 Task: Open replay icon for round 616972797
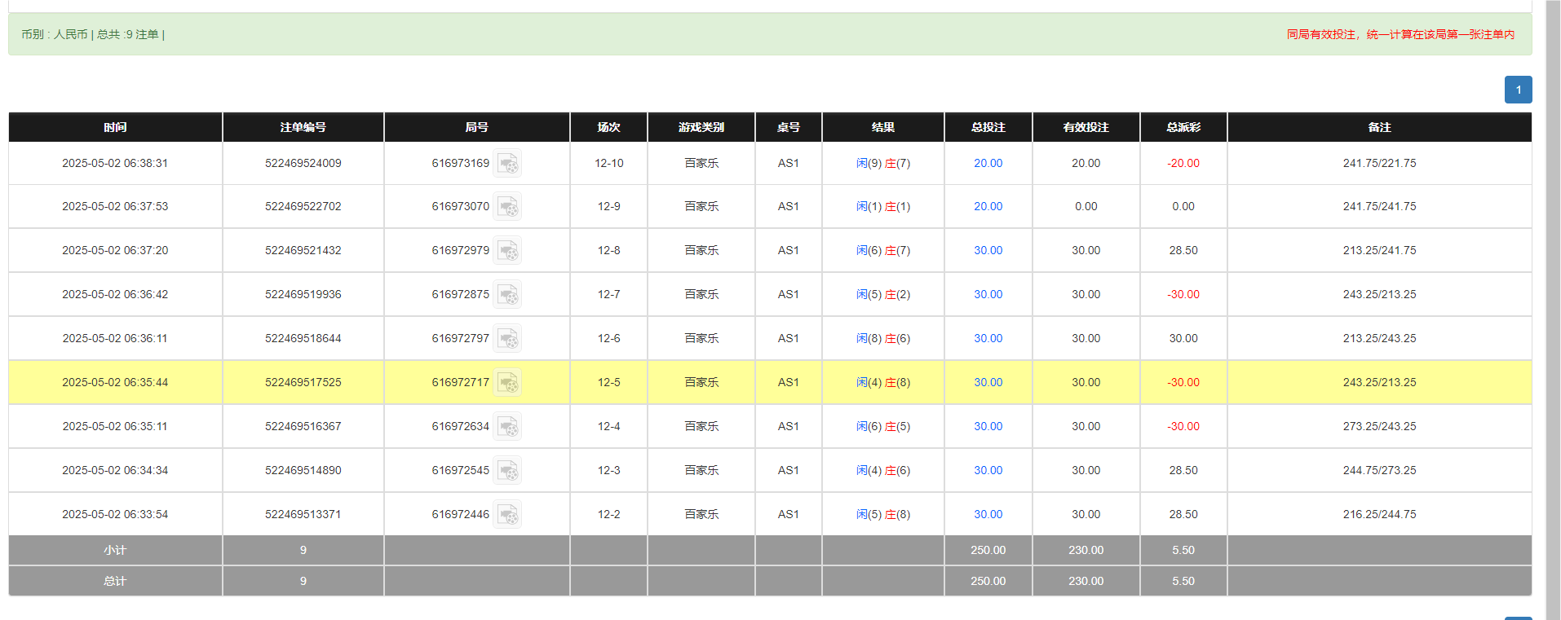pos(507,339)
